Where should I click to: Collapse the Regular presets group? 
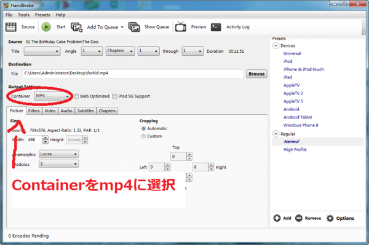(x=276, y=134)
